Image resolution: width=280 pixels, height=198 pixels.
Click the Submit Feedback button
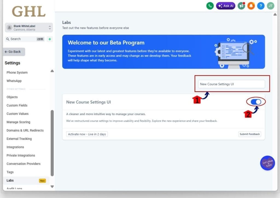pyautogui.click(x=249, y=134)
